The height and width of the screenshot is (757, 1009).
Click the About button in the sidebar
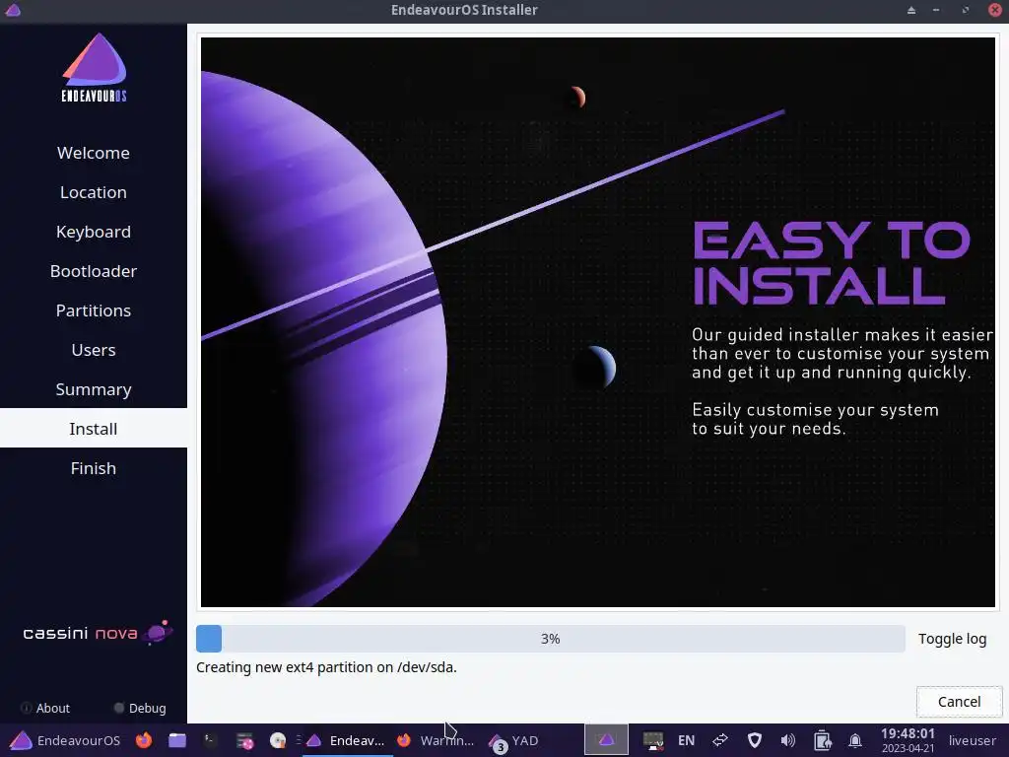[x=45, y=708]
